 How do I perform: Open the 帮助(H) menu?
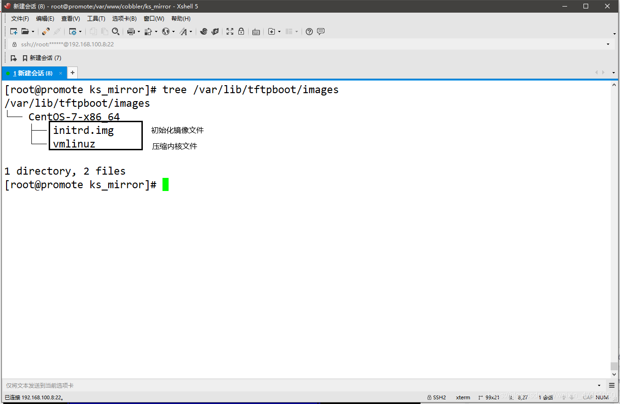coord(181,19)
